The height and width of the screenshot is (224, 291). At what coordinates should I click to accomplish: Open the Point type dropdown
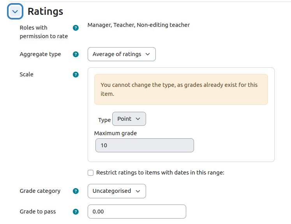129,119
